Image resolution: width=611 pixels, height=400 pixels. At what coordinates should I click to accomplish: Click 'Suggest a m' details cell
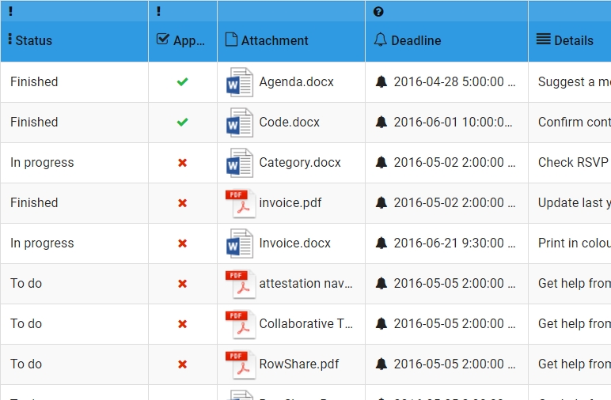[570, 82]
